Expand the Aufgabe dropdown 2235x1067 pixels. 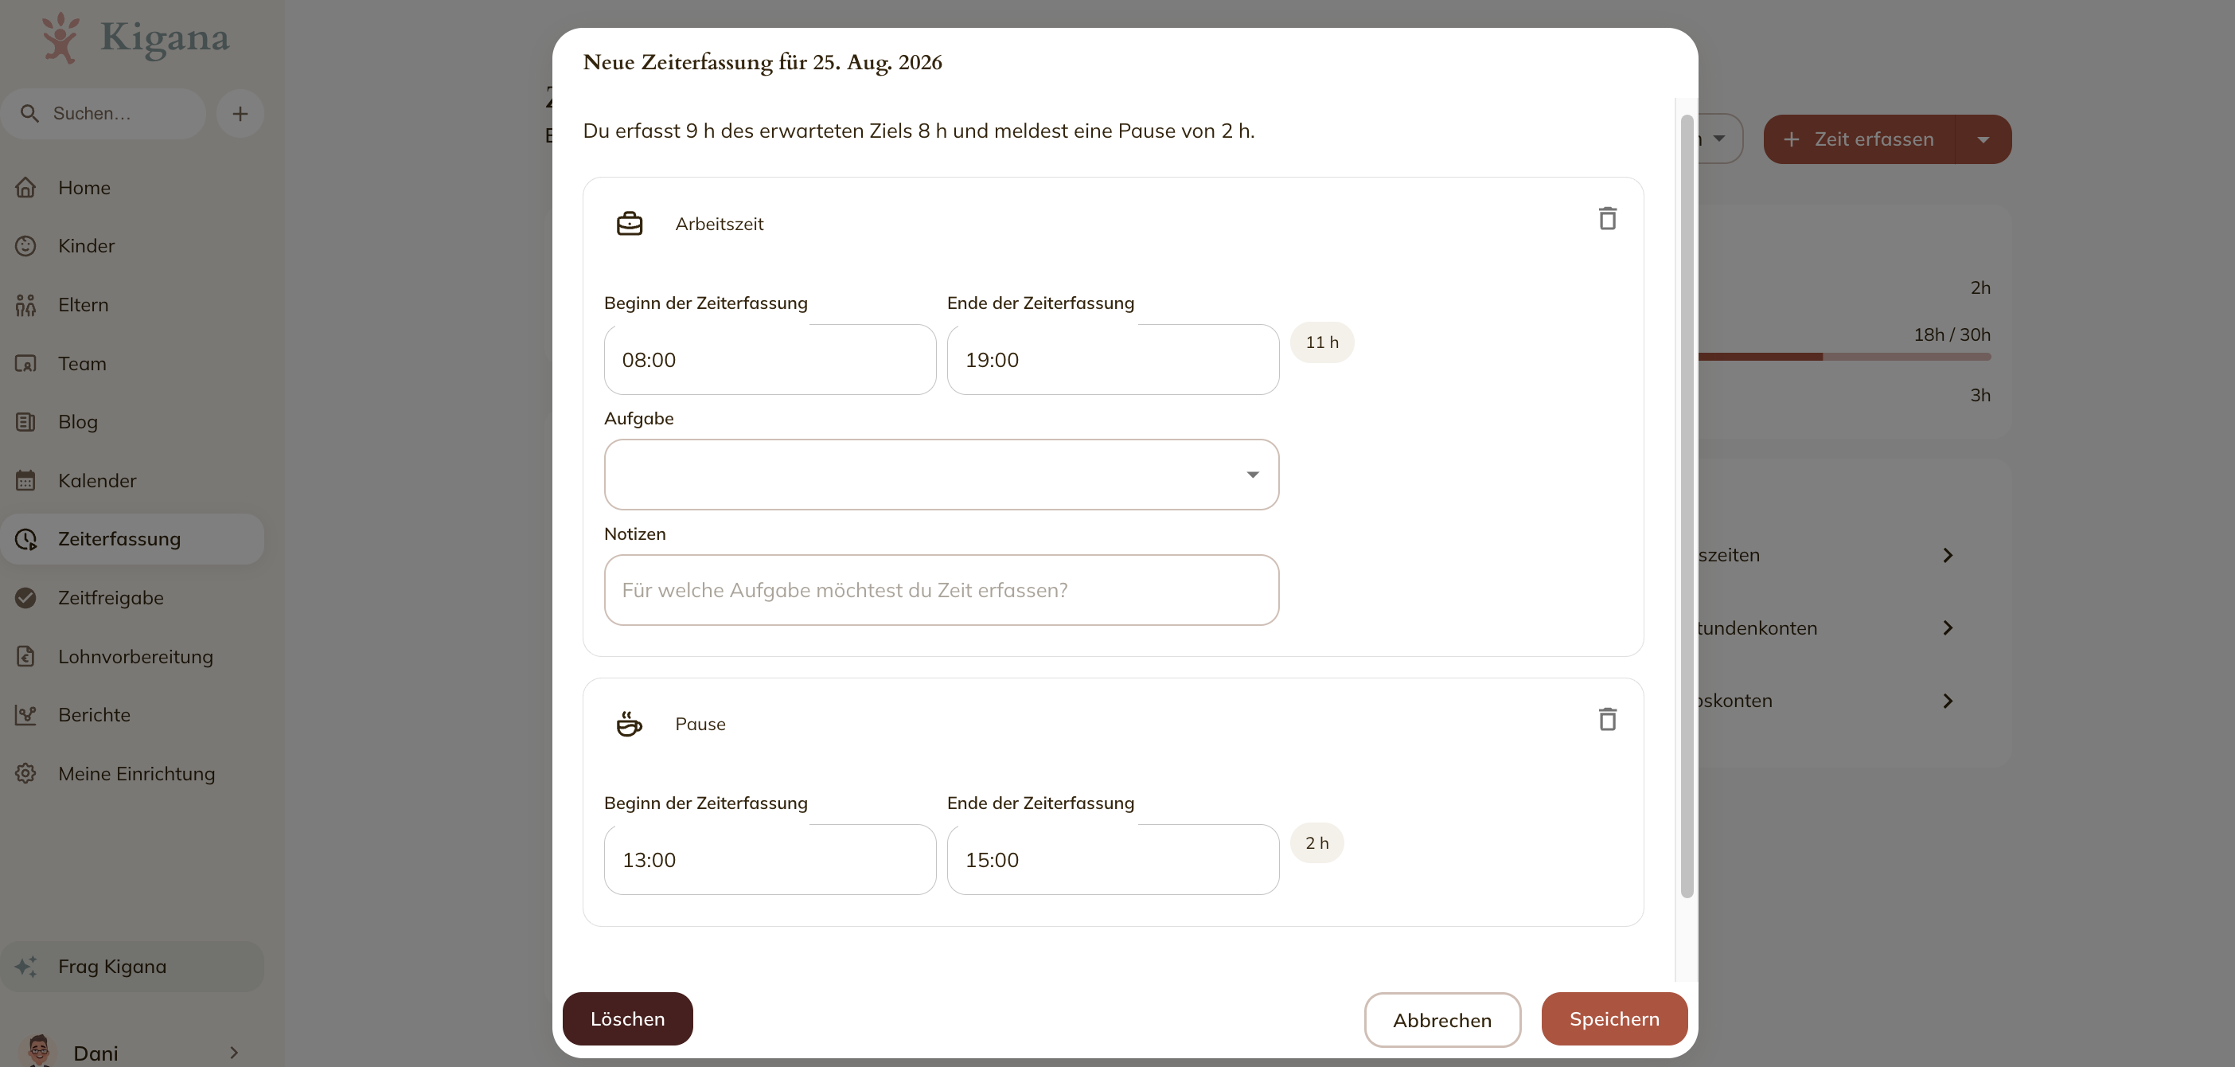(x=942, y=474)
